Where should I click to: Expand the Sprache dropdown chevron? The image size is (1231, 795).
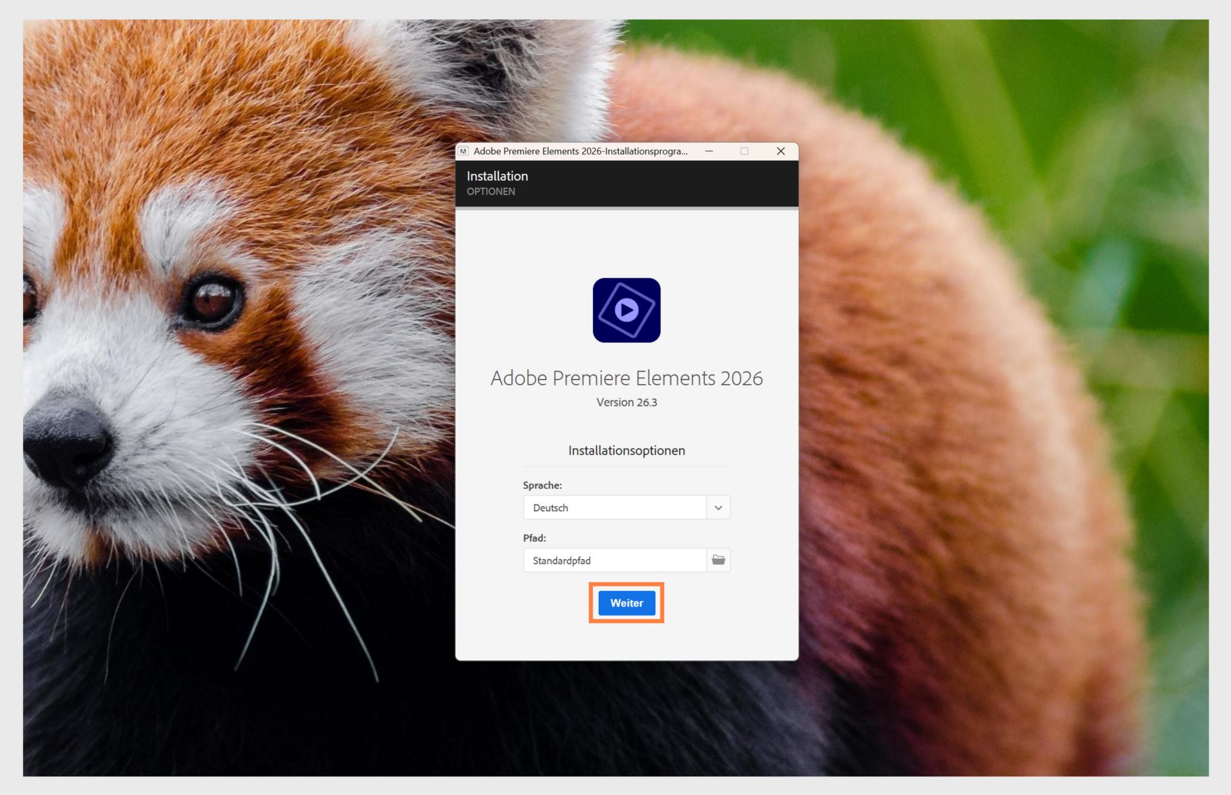pos(718,508)
